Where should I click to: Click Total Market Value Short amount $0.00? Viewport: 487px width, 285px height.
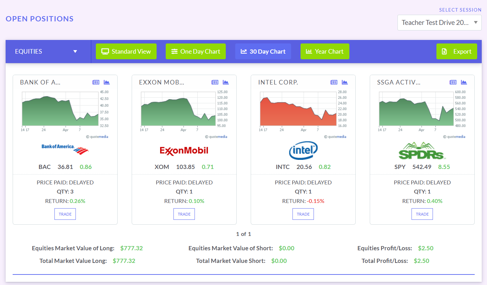[279, 261]
